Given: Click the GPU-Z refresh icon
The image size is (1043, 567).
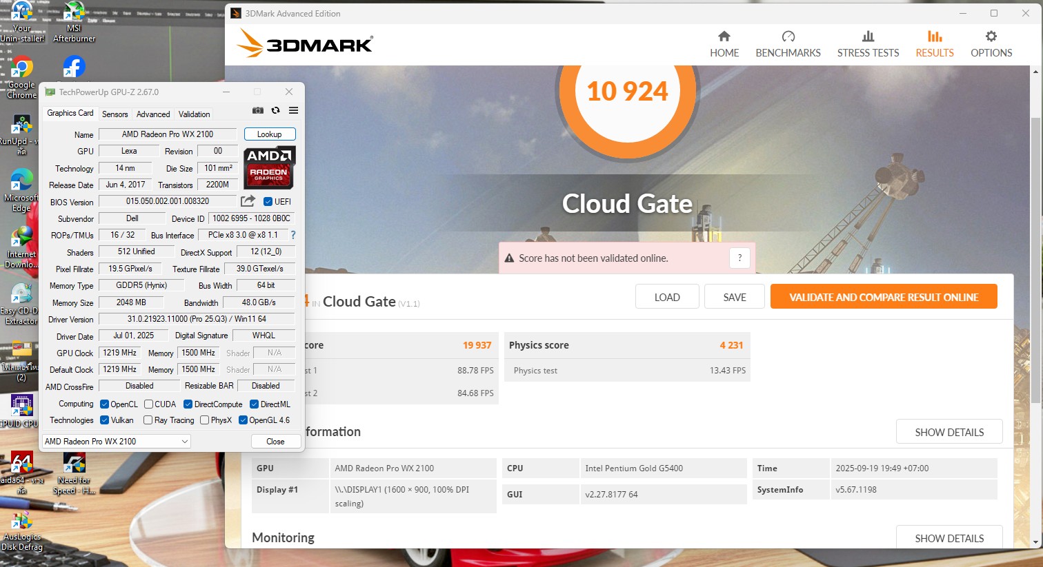Looking at the screenshot, I should 275,110.
